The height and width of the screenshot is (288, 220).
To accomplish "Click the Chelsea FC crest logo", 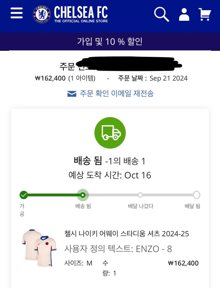I will [42, 14].
